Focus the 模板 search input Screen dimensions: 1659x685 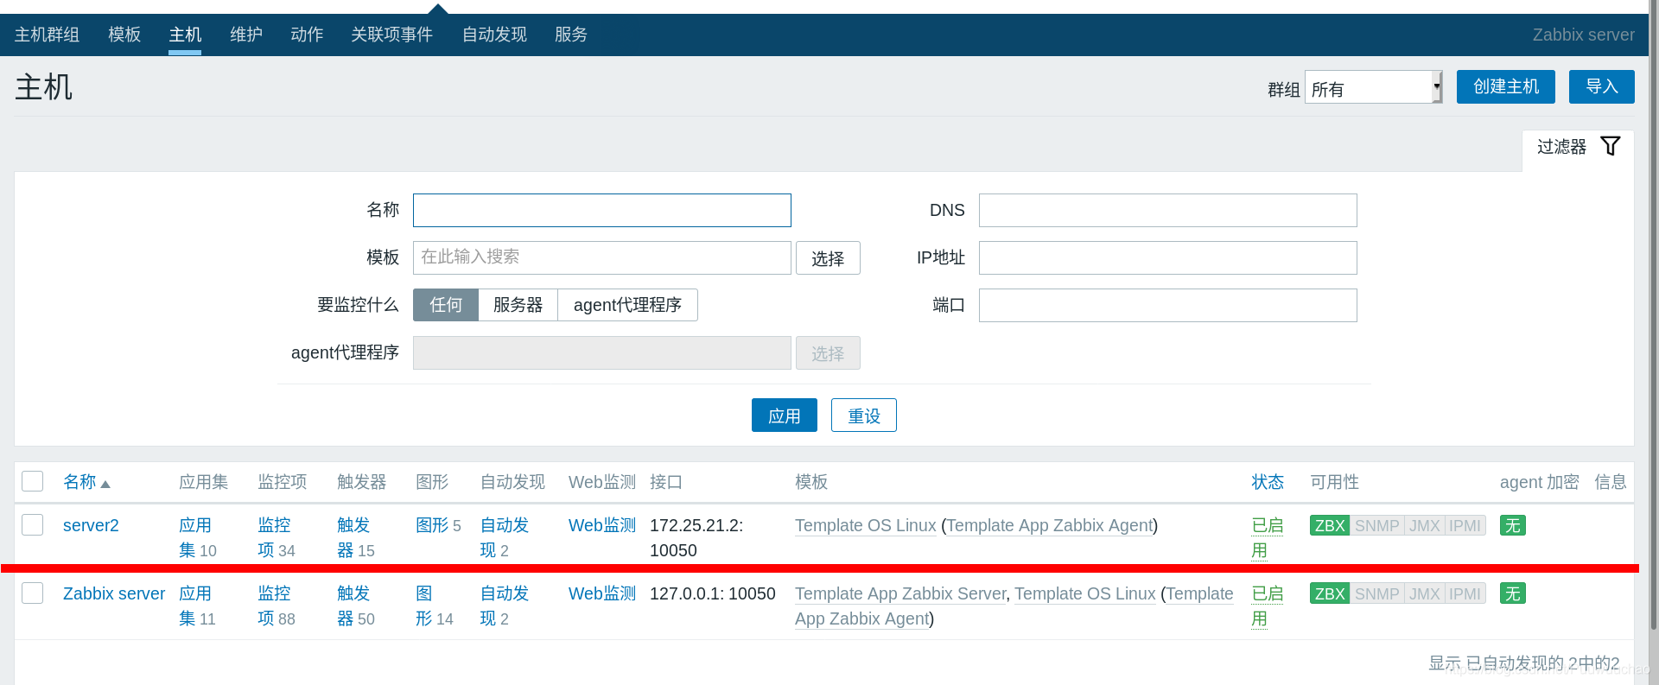click(x=602, y=257)
